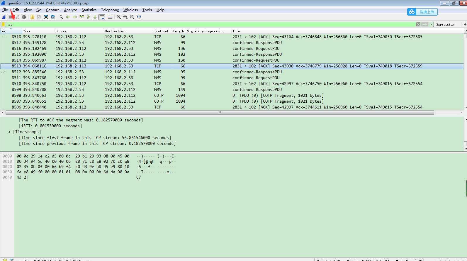Go back to previous packet arrow
Screen dimensions: 467x261
68,17
